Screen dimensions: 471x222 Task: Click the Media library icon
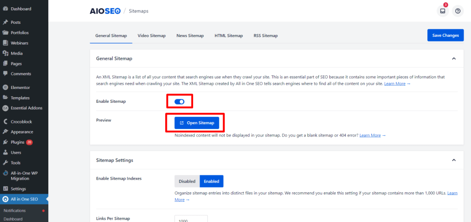tap(5, 53)
